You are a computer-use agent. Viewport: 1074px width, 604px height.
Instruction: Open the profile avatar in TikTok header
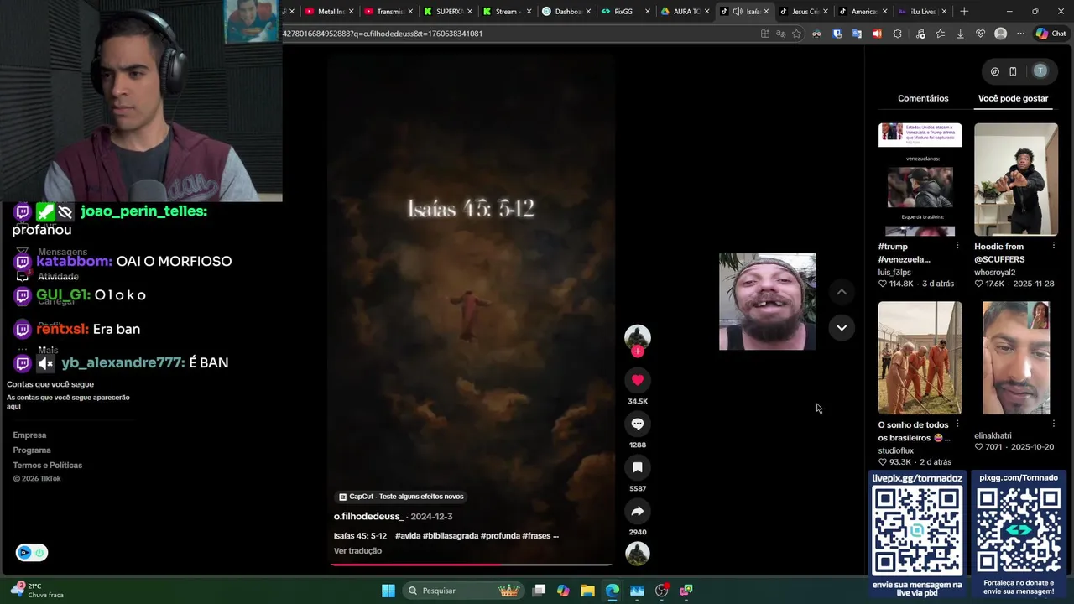(1040, 71)
